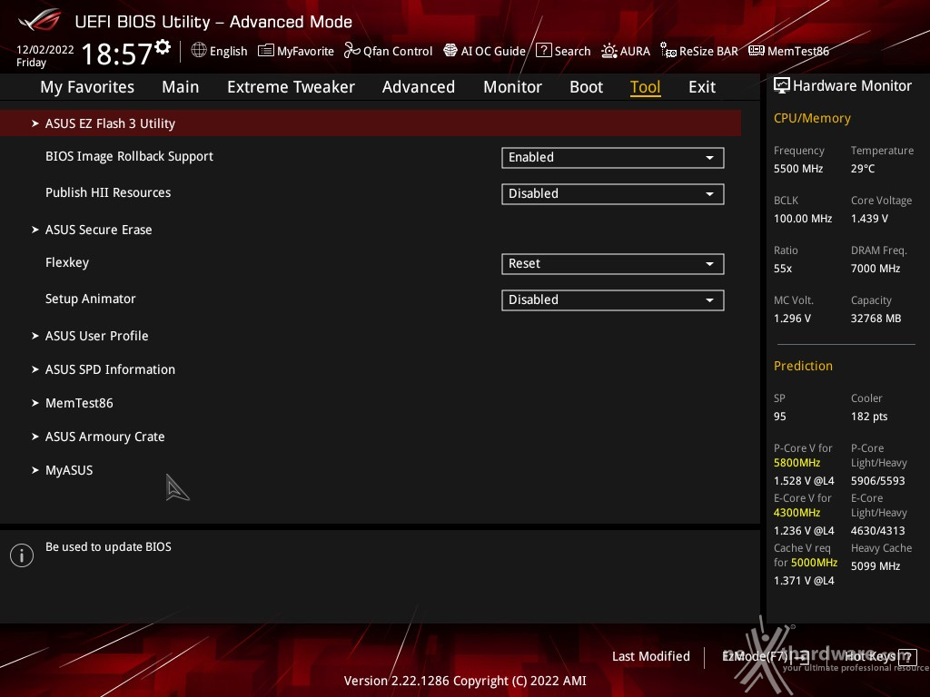Click the date 12/02/2022

pos(45,50)
